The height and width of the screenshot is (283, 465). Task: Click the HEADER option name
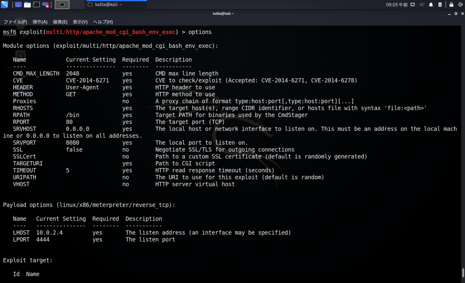tap(23, 87)
